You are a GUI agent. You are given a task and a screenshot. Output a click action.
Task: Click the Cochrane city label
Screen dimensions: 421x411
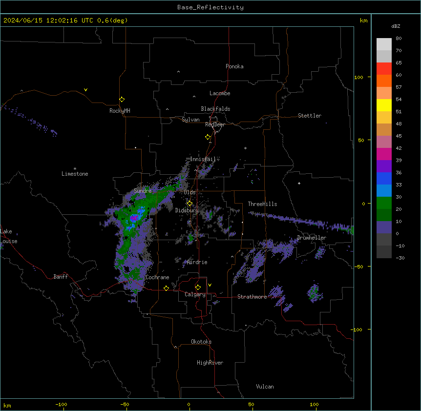point(157,277)
